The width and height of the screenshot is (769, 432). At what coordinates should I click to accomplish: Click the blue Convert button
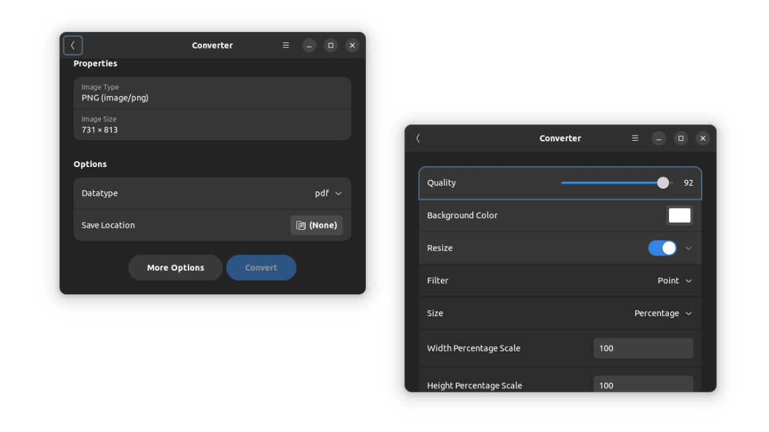pyautogui.click(x=261, y=268)
